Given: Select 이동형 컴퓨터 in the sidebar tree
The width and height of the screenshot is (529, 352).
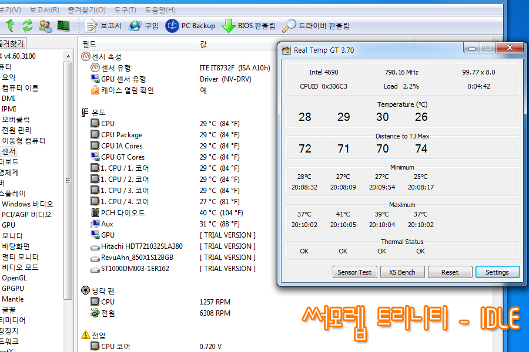Looking at the screenshot, I should (24, 141).
